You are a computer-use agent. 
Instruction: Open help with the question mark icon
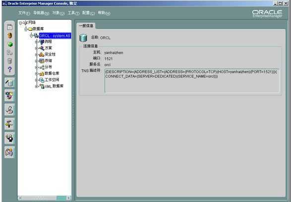10,69
